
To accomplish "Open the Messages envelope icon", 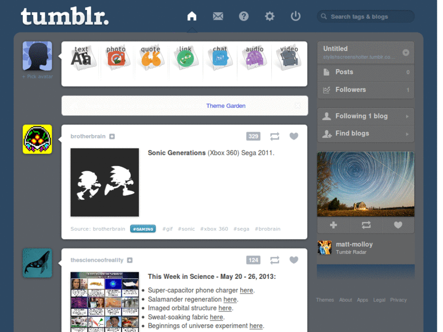I will click(218, 16).
